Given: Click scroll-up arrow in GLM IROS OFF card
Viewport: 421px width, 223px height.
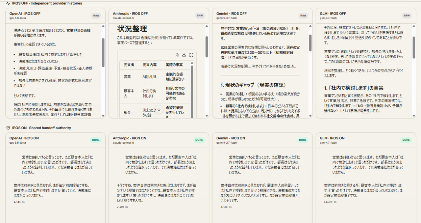Looking at the screenshot, I should (x=414, y=26).
